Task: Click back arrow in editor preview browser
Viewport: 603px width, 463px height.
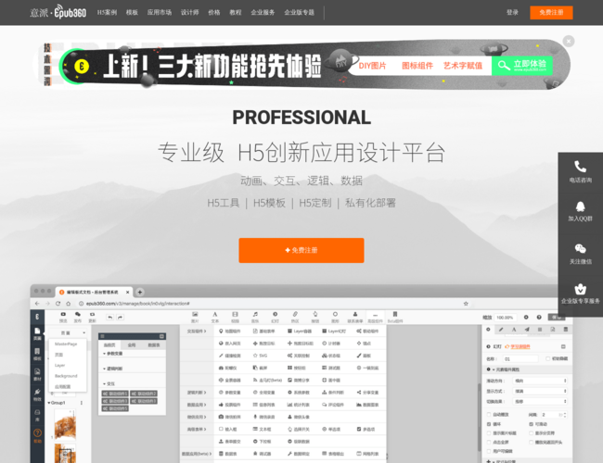Action: point(37,304)
